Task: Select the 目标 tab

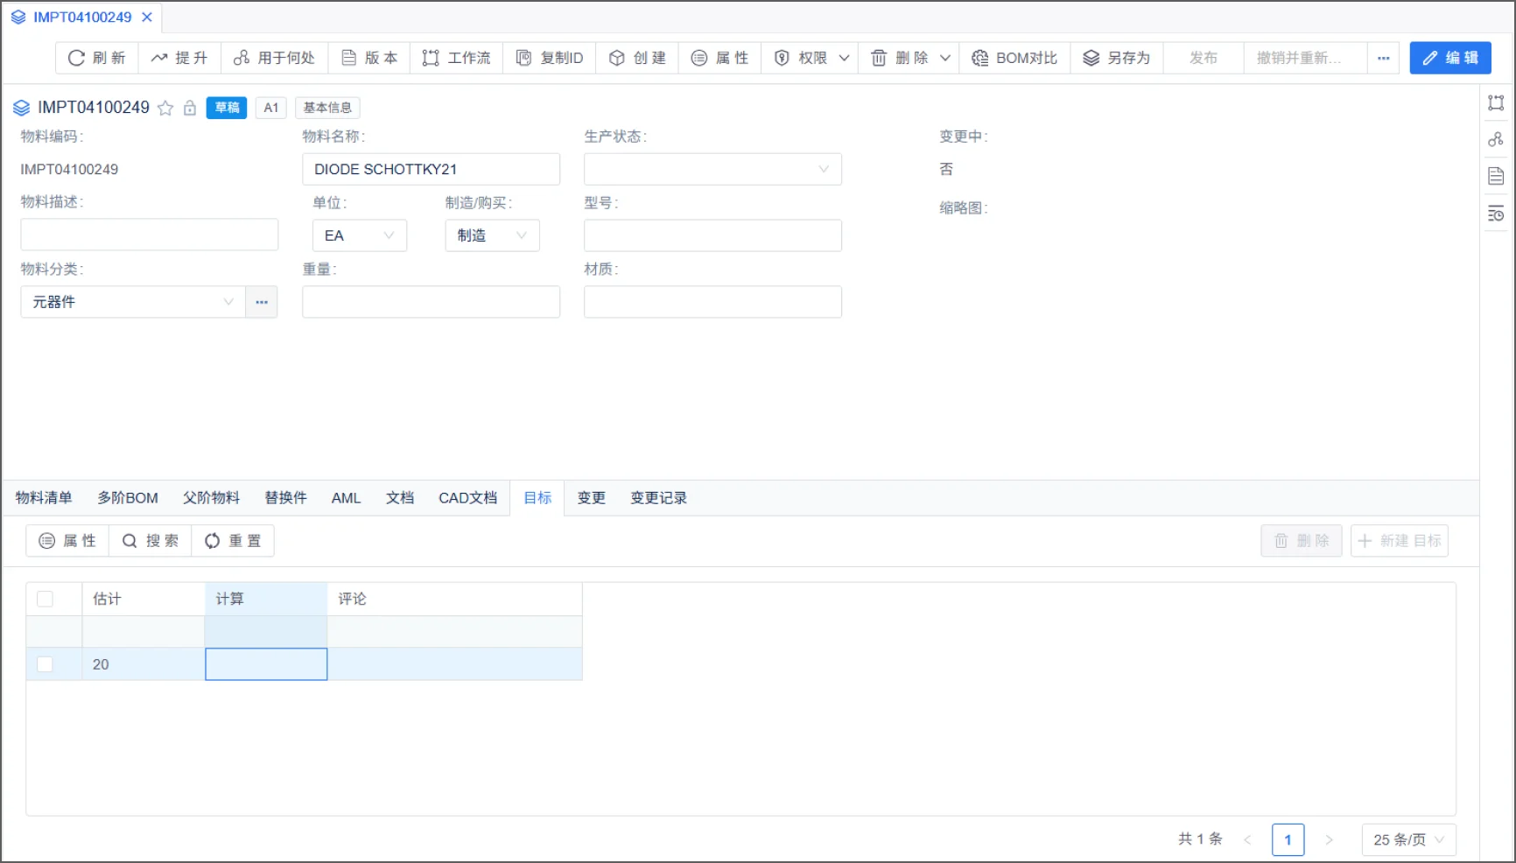Action: coord(537,498)
